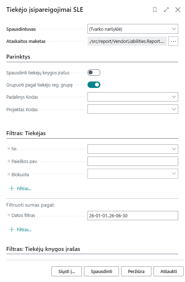Remove the Paieškos pav. filter via X icon

click(x=9, y=161)
